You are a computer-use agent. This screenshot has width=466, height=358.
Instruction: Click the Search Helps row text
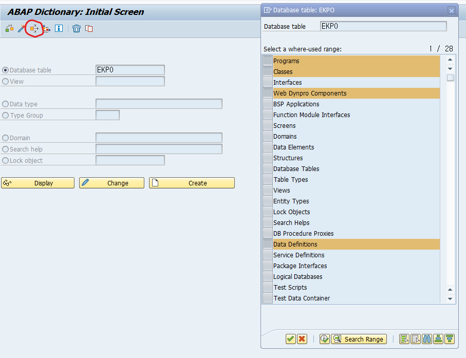click(x=291, y=222)
